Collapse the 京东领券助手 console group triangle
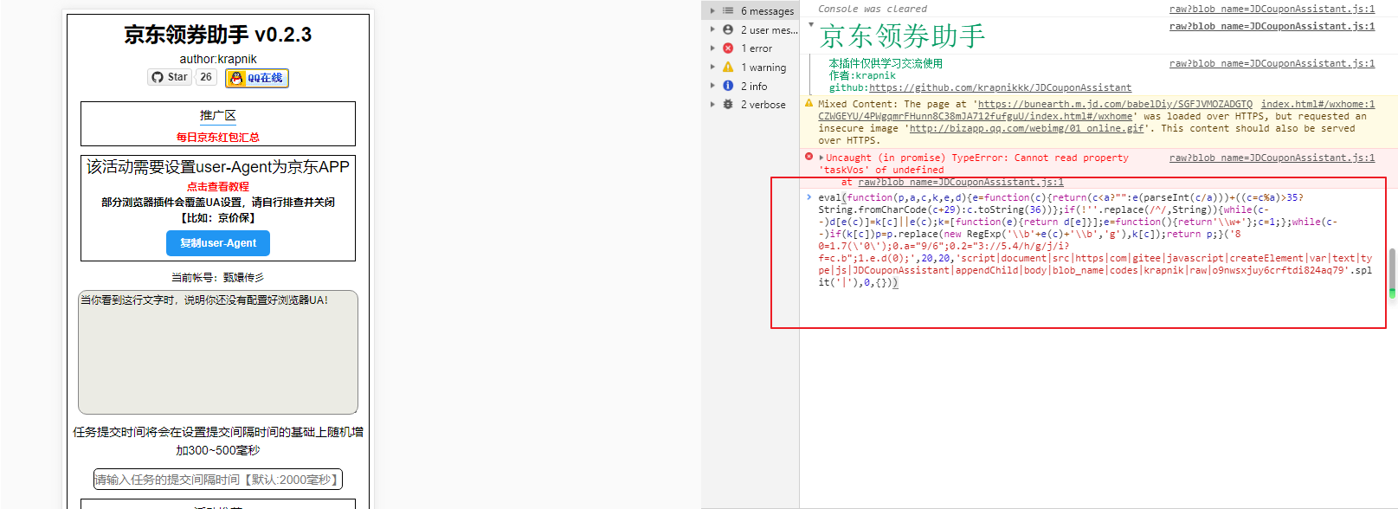 pos(811,24)
